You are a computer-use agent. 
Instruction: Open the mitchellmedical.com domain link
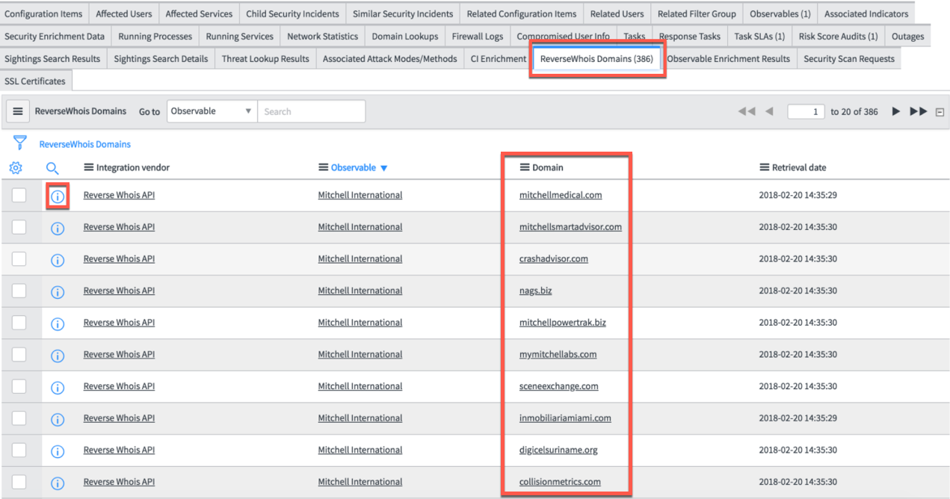(561, 195)
